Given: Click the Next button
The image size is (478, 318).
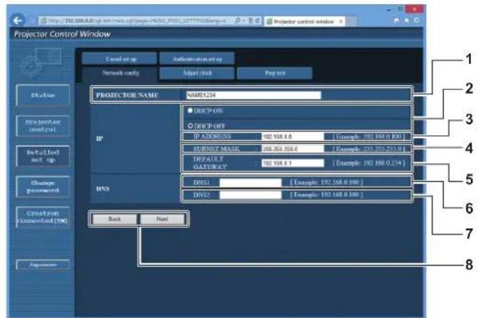Looking at the screenshot, I should pos(162,219).
